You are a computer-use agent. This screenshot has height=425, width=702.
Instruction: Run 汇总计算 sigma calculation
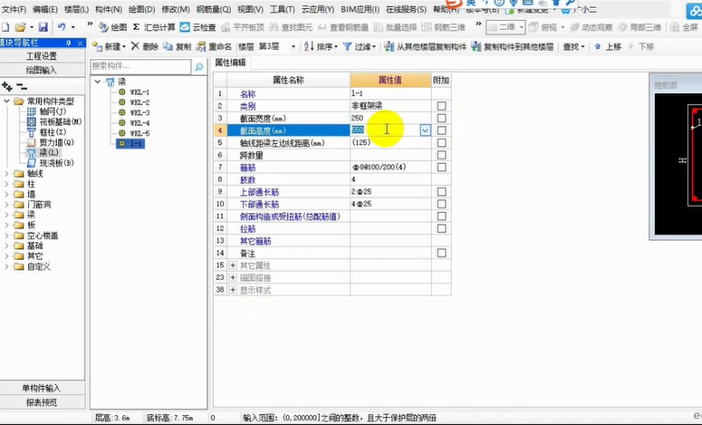(154, 27)
